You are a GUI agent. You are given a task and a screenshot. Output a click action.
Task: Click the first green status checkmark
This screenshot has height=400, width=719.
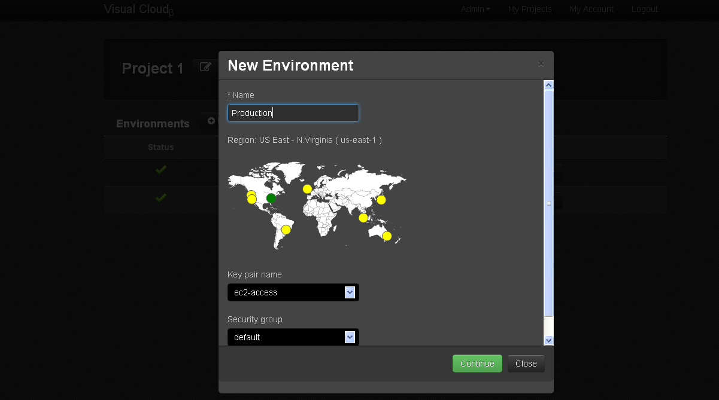coord(160,170)
